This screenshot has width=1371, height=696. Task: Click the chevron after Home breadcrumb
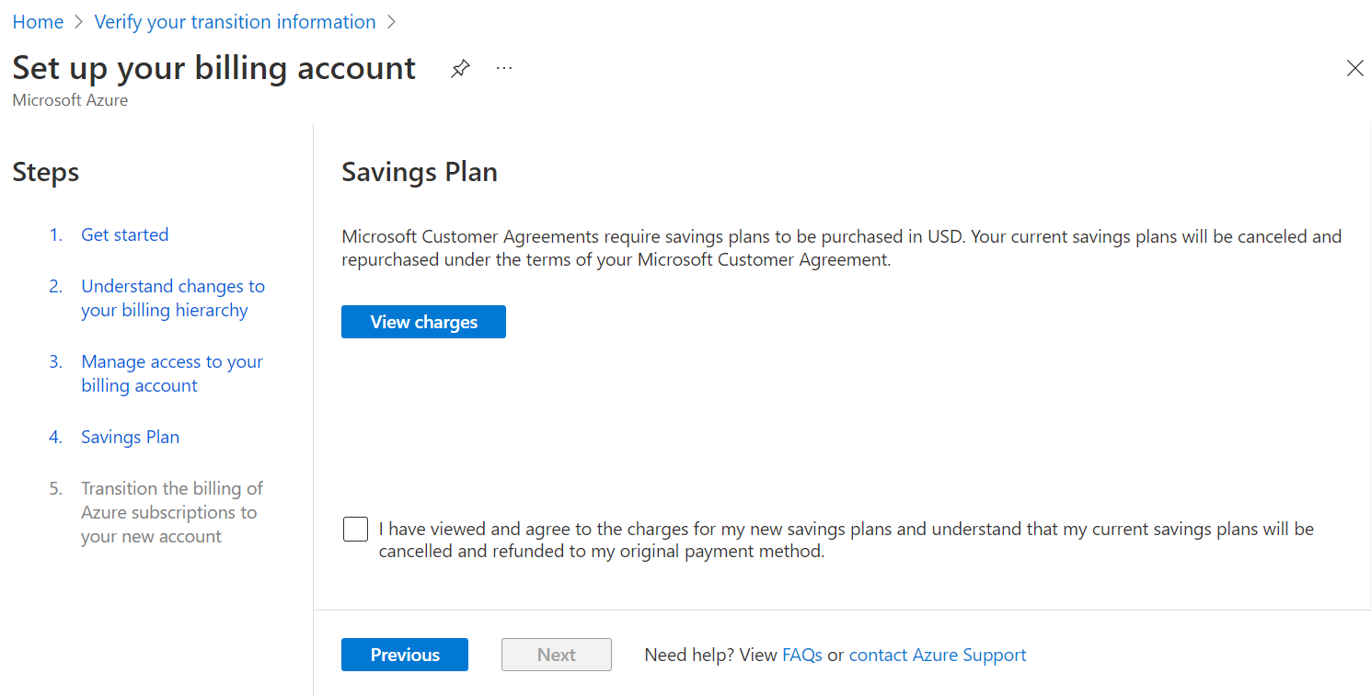tap(78, 22)
